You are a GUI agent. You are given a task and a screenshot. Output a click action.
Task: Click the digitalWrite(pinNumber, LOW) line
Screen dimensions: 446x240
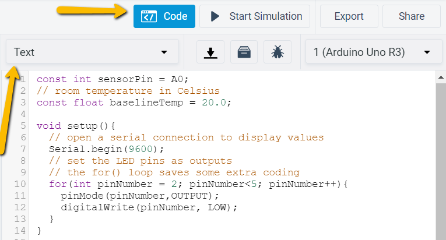click(x=150, y=207)
